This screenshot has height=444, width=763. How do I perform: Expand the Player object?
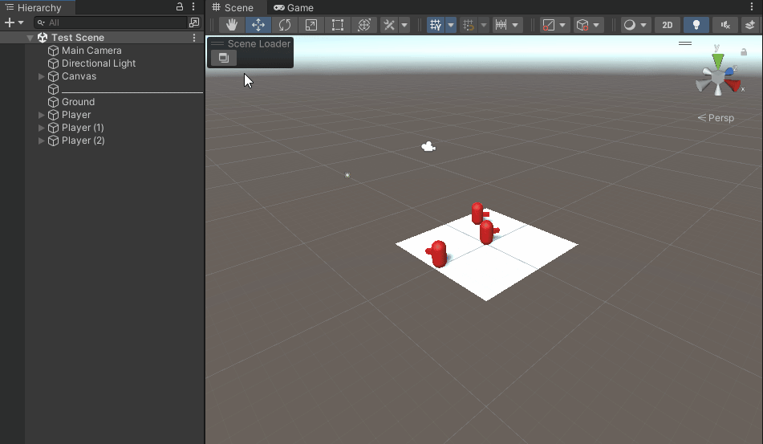tap(42, 114)
